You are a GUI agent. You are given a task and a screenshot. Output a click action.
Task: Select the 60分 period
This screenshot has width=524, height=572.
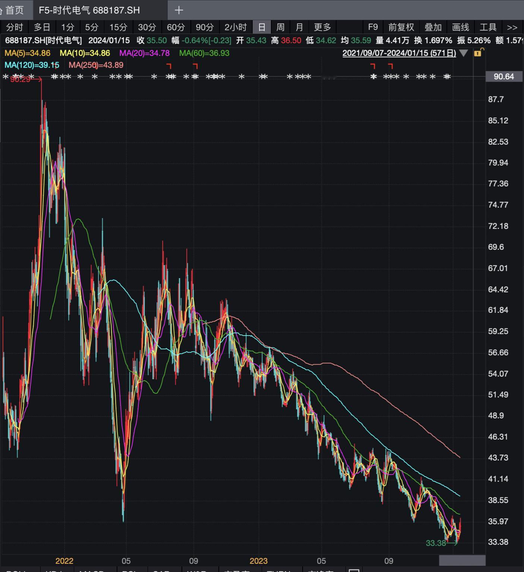click(176, 27)
